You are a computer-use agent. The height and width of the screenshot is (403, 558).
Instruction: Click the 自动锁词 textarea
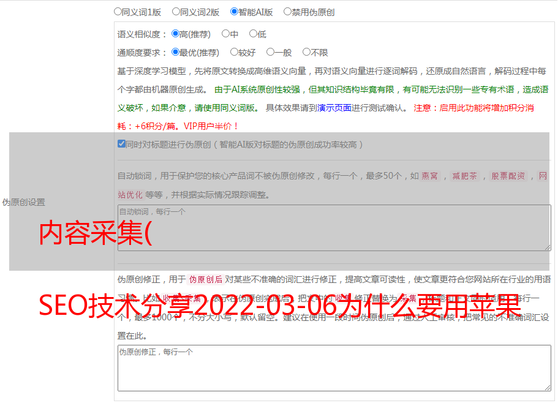[x=334, y=228]
